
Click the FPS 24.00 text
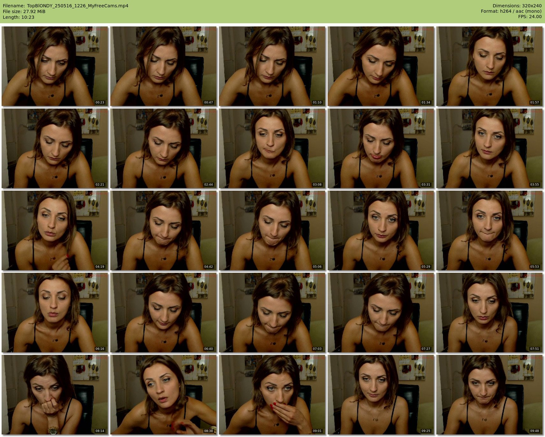[530, 17]
